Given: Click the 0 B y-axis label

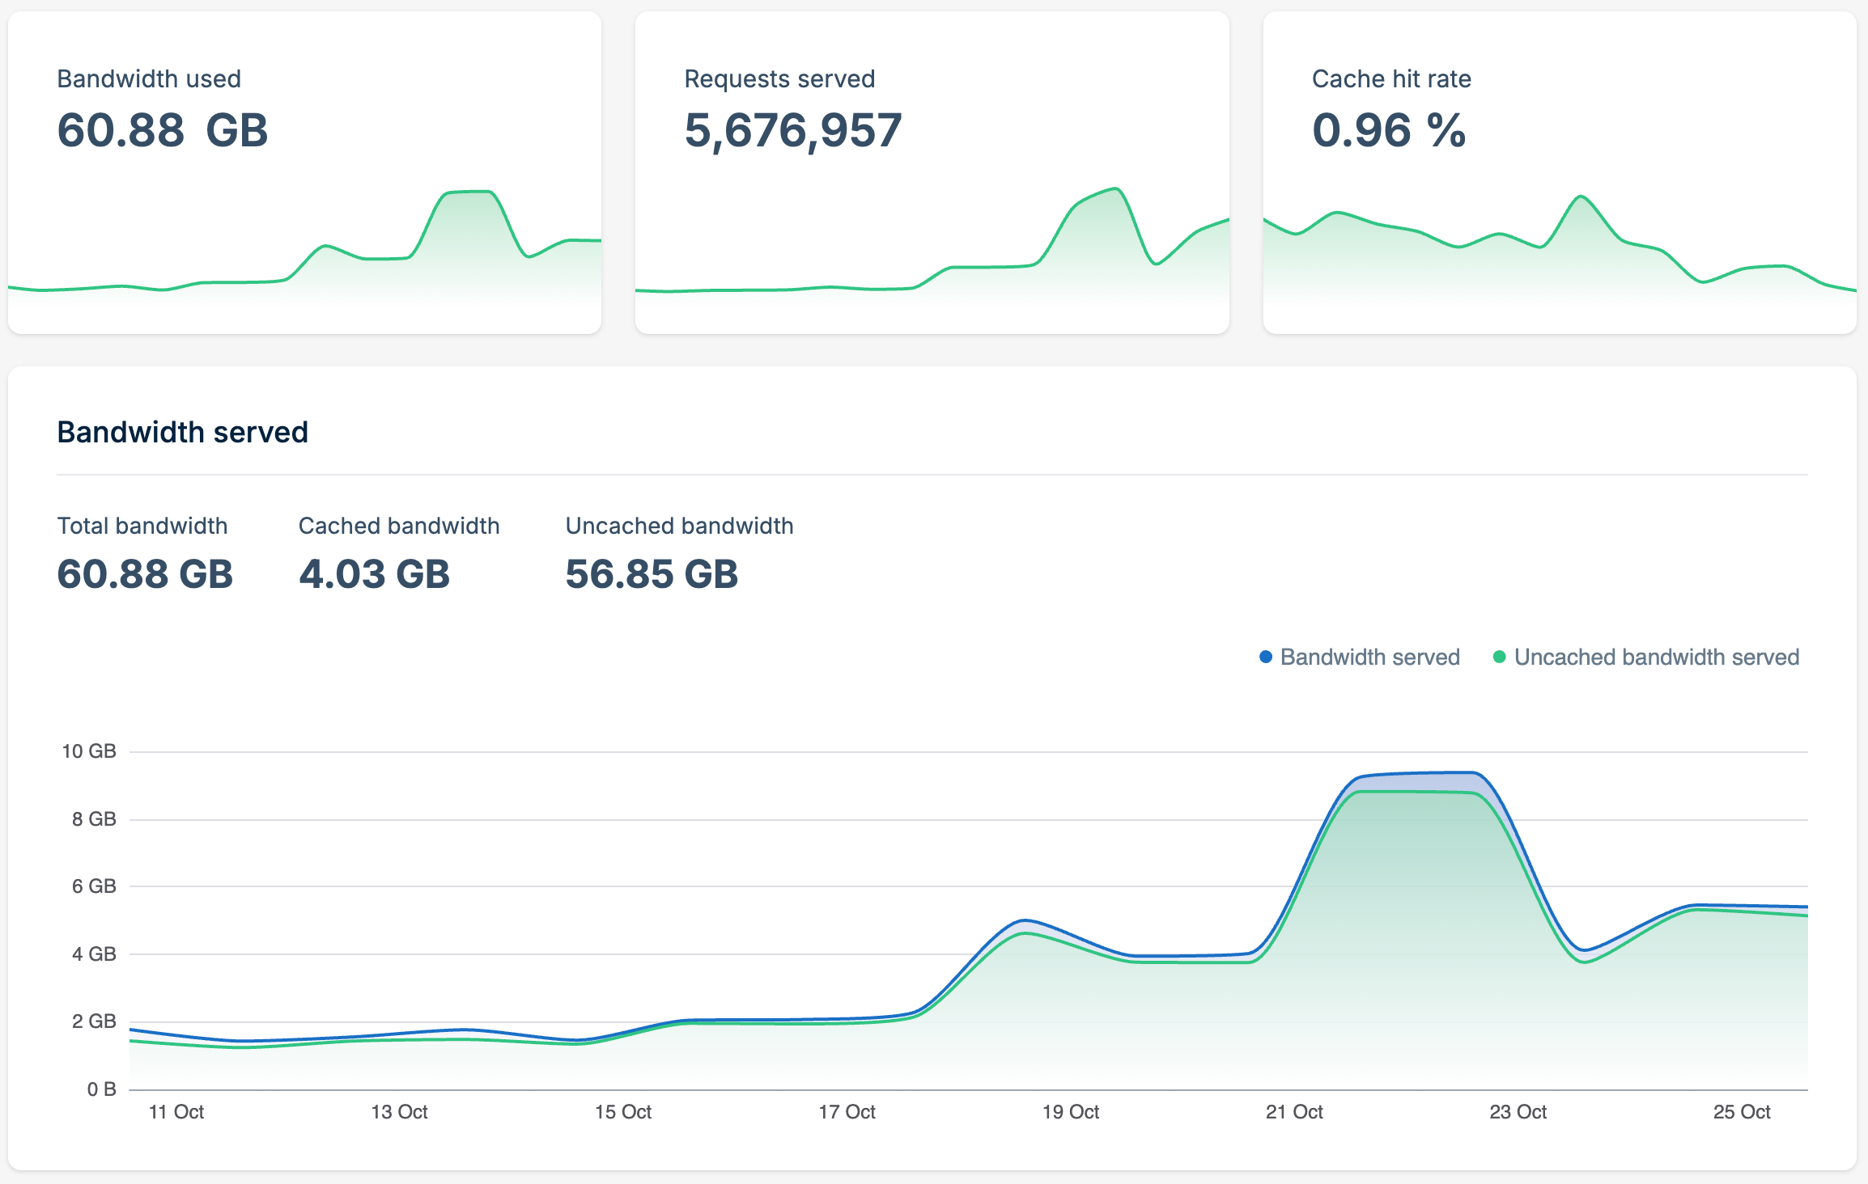Looking at the screenshot, I should 101,1089.
